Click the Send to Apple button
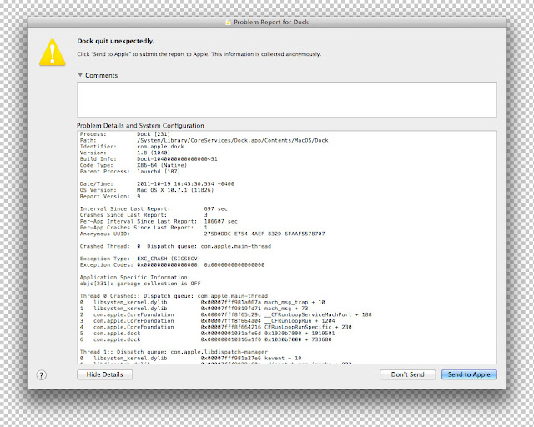This screenshot has width=534, height=427. [x=469, y=374]
